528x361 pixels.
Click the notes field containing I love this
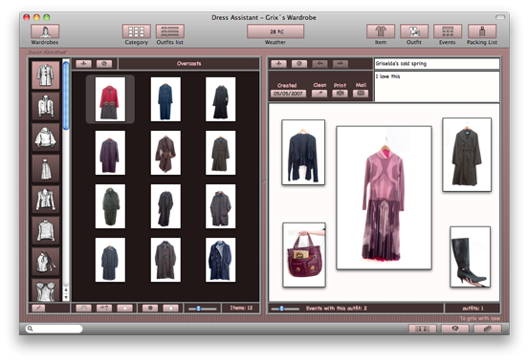(x=437, y=86)
